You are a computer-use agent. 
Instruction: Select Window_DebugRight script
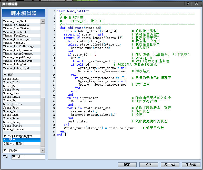[22, 68]
